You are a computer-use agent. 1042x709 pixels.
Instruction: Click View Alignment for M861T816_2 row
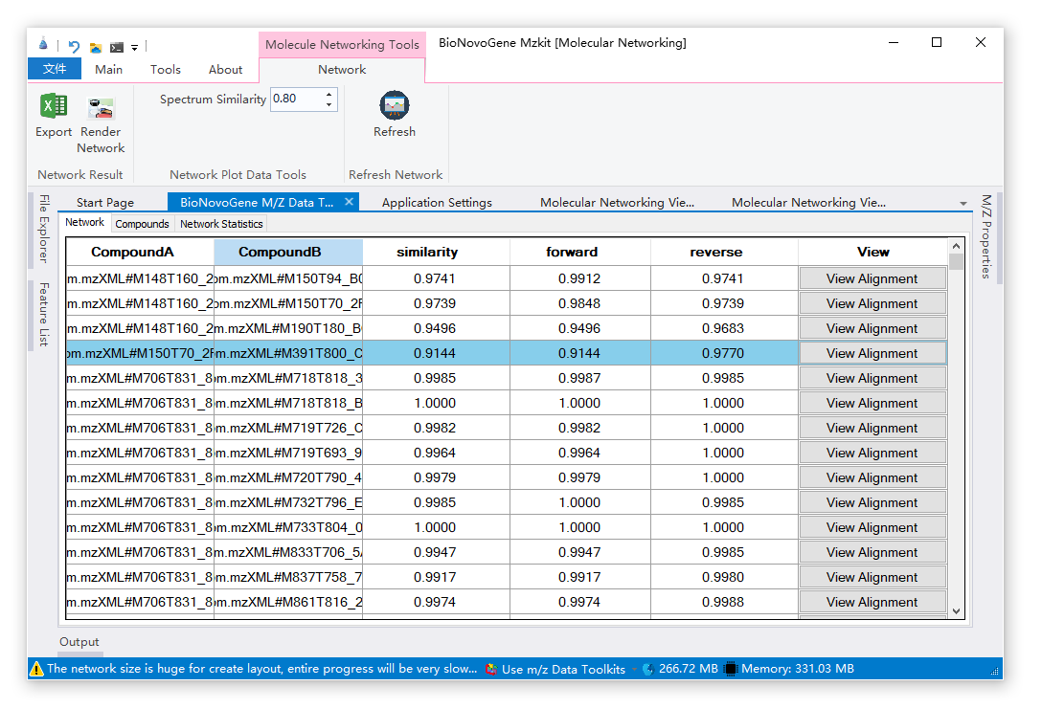pos(872,602)
